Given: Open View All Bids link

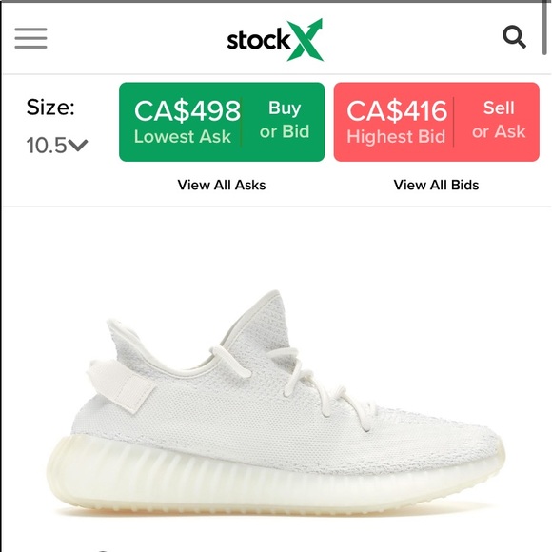Looking at the screenshot, I should point(436,185).
